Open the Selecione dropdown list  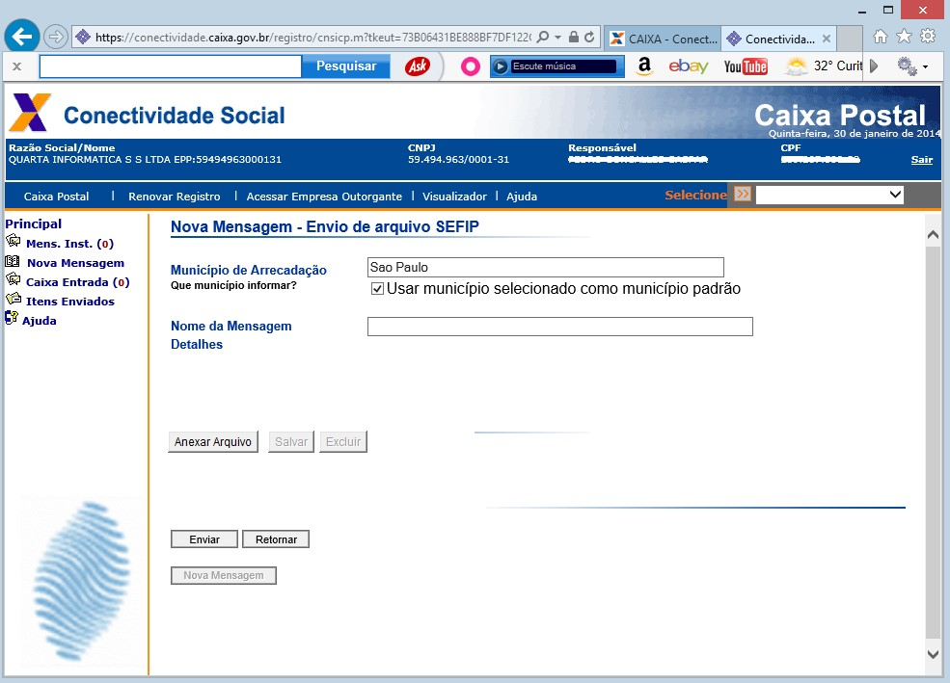pyautogui.click(x=829, y=195)
